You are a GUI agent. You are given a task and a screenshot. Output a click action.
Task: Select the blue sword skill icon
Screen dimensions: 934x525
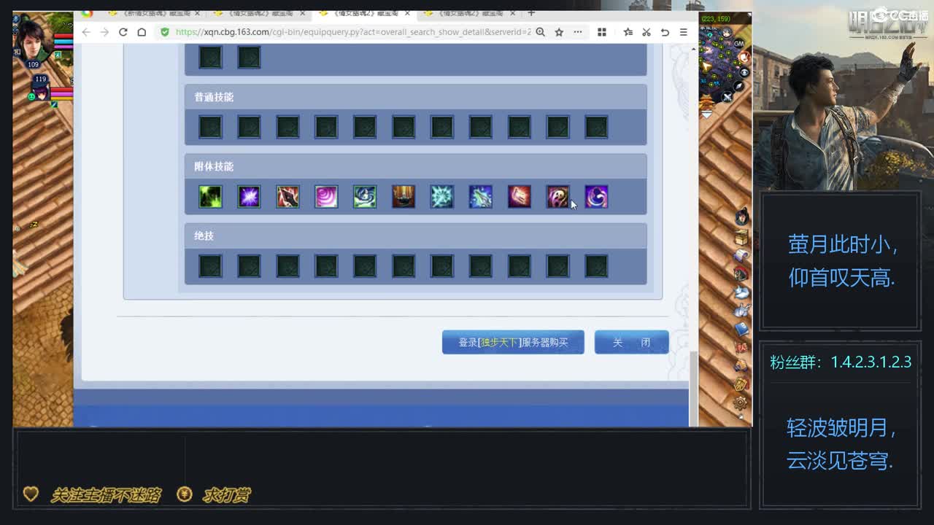[481, 197]
